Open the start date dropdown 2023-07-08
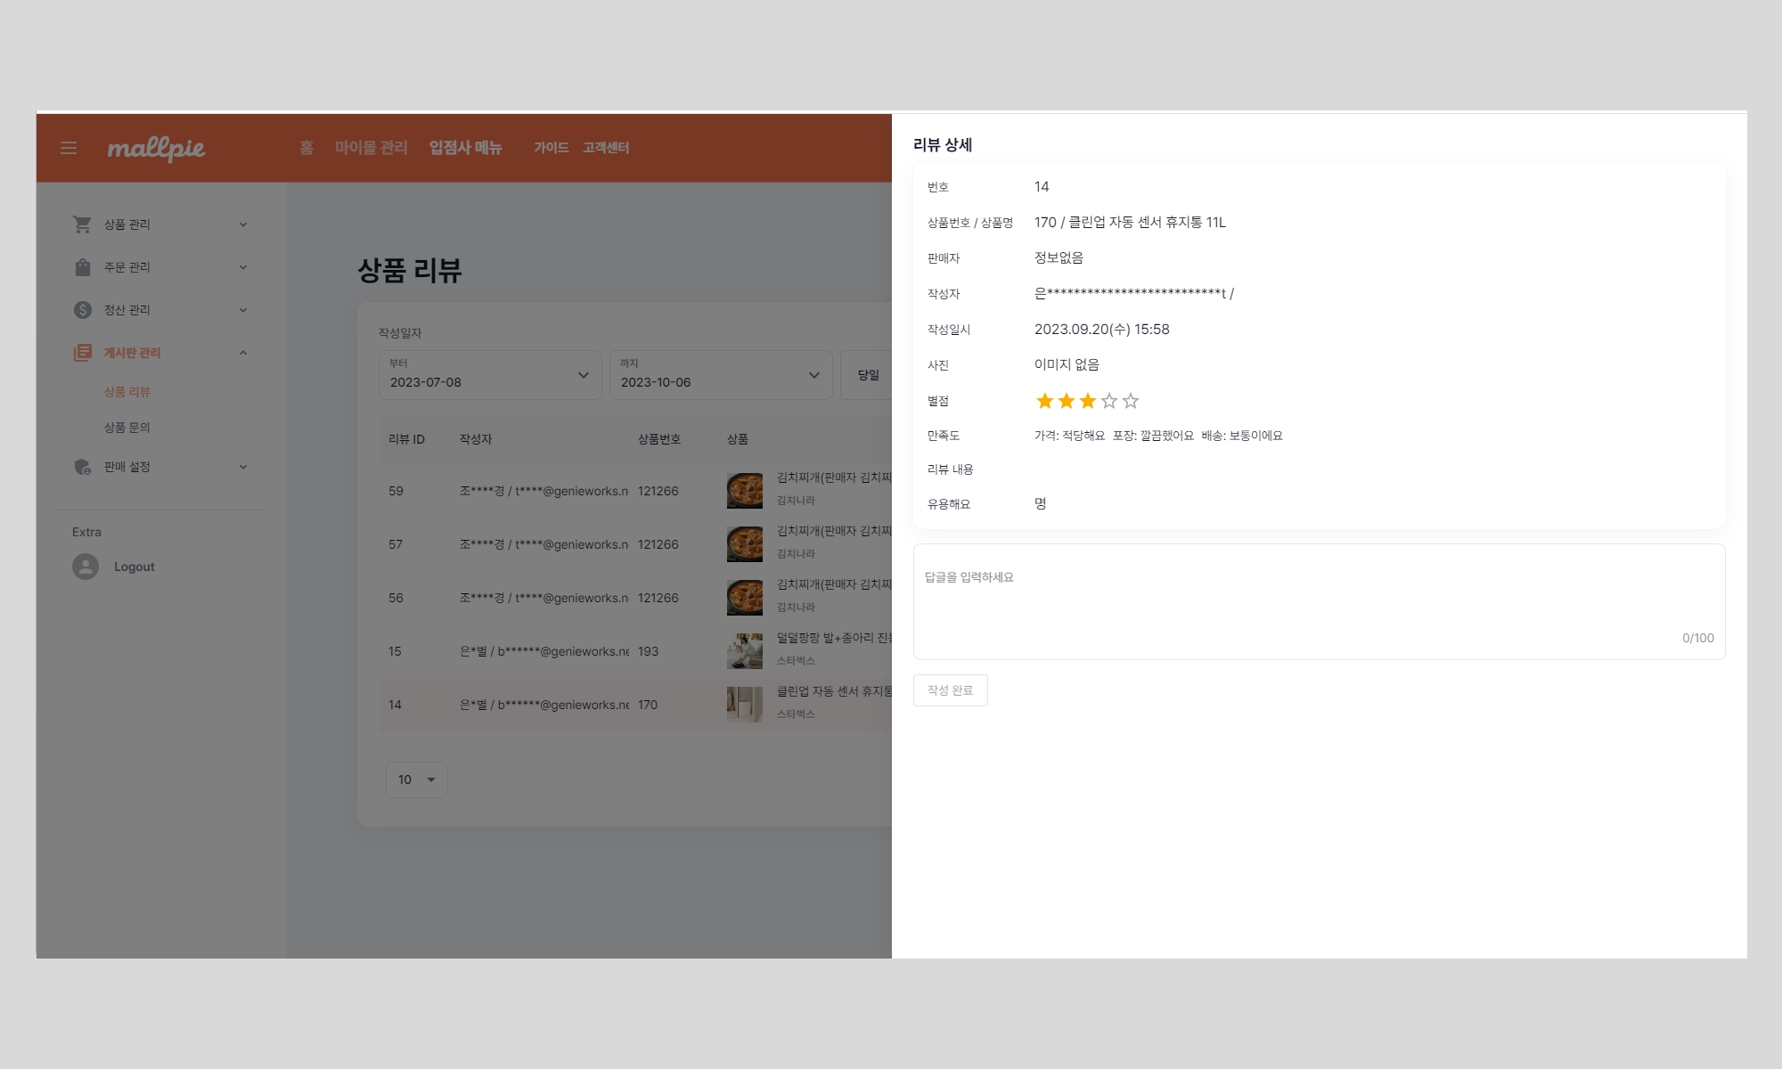The image size is (1782, 1069). (x=490, y=375)
